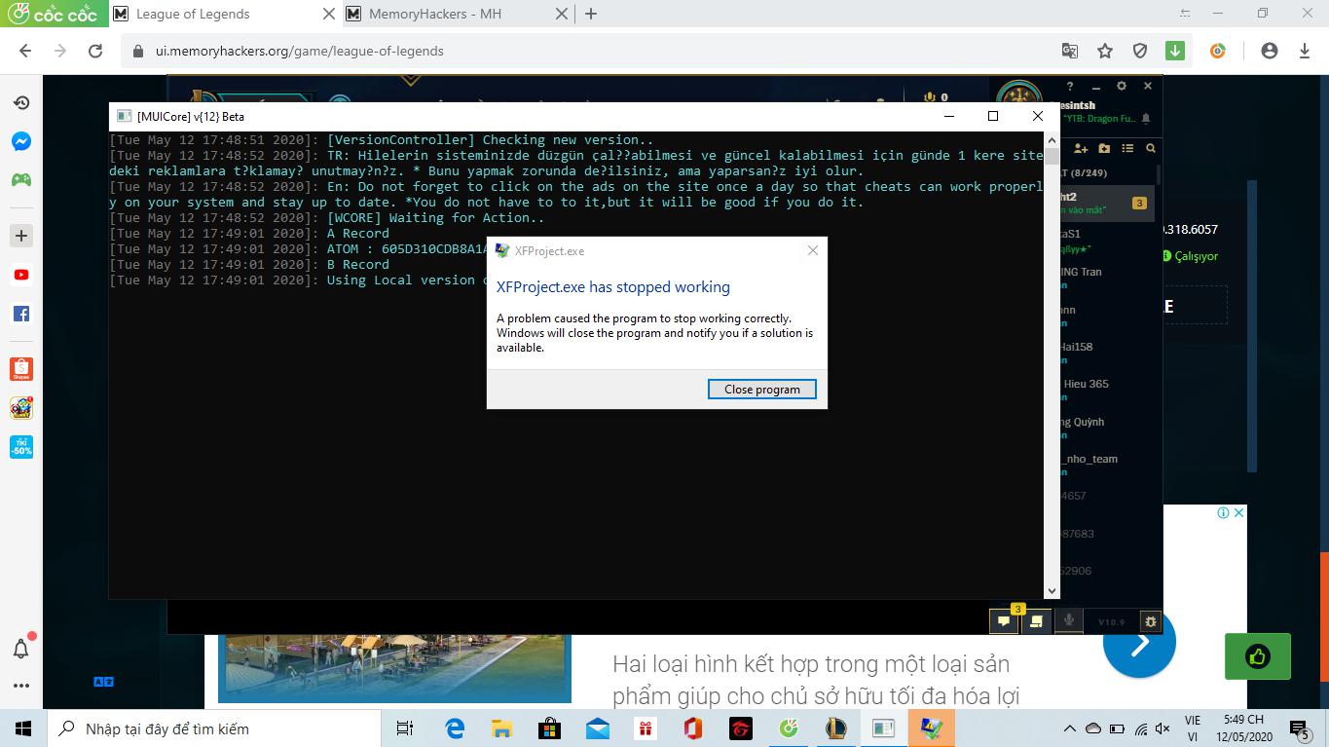Click the League bug report icon
The height and width of the screenshot is (747, 1329).
(x=1150, y=620)
